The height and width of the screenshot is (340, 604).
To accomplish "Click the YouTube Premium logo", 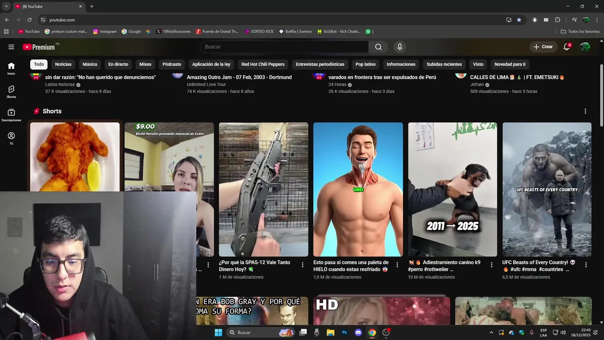I will tap(39, 47).
